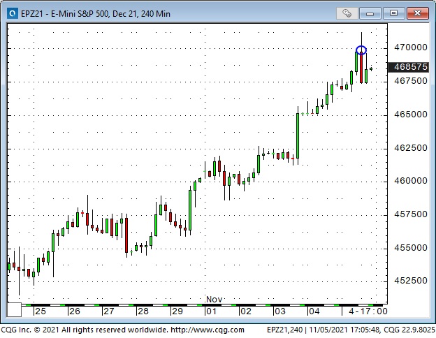436x338 pixels.
Task: Click the 27 date label on time axis
Action: 109,311
